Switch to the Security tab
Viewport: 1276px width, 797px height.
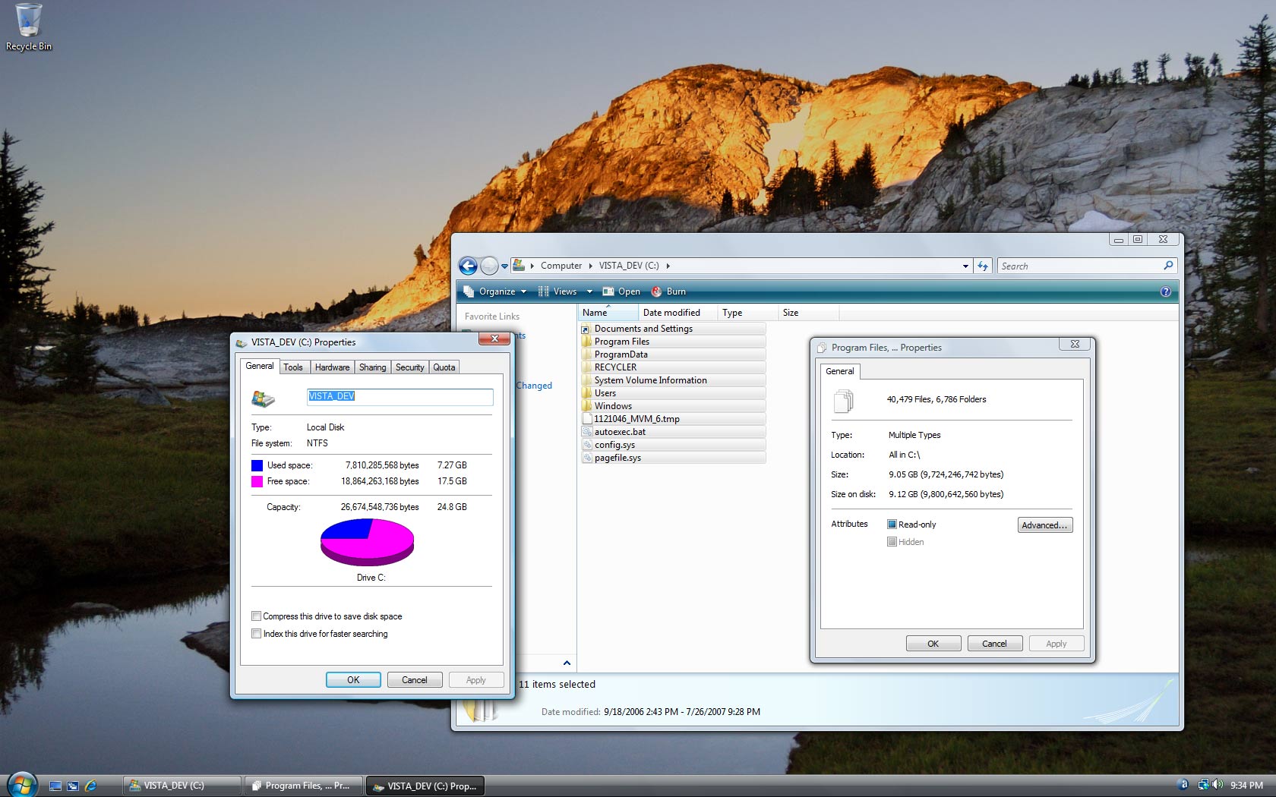point(409,367)
